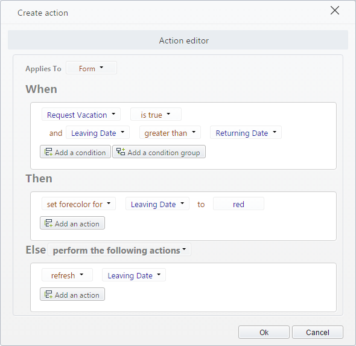Confirm the action with Ok

[264, 332]
